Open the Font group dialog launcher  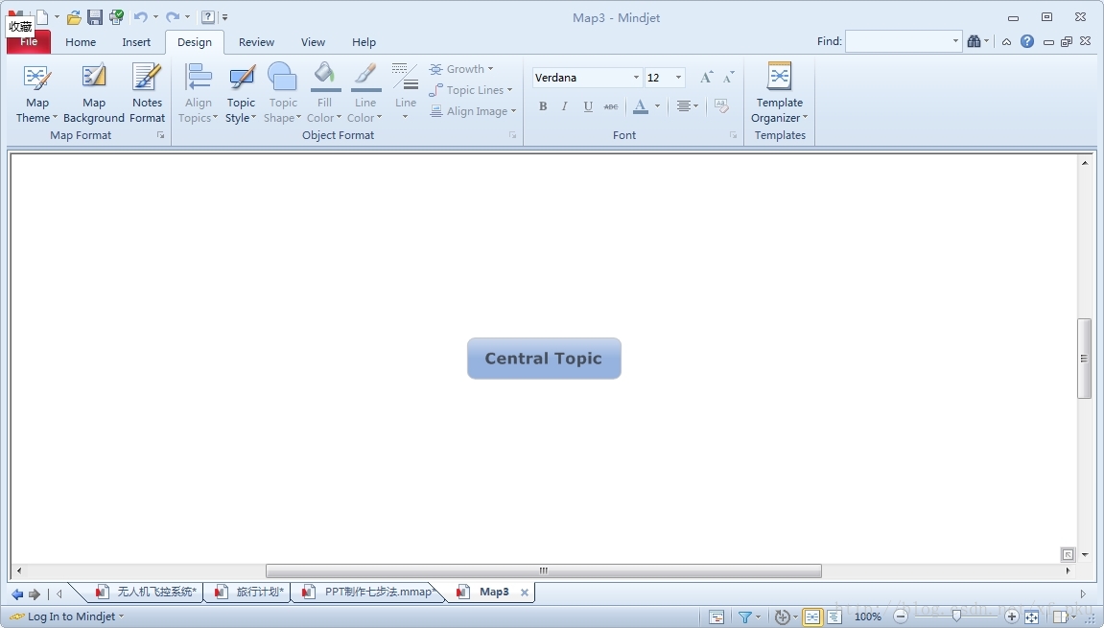coord(733,135)
